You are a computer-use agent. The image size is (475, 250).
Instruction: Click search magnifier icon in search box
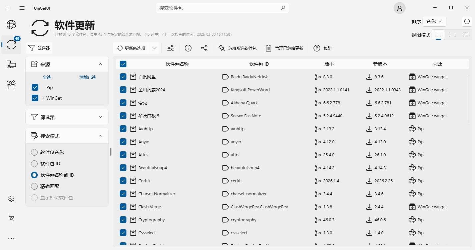pyautogui.click(x=283, y=8)
